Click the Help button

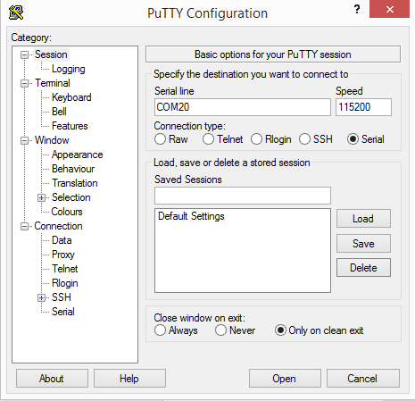click(129, 379)
